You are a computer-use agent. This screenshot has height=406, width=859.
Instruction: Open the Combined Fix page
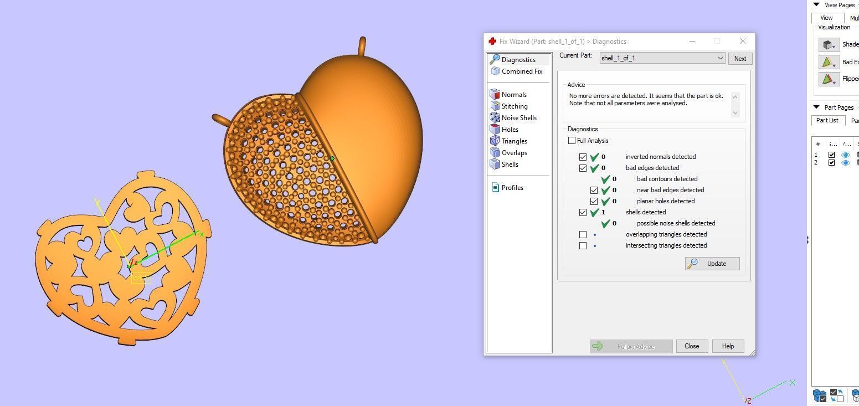coord(516,71)
